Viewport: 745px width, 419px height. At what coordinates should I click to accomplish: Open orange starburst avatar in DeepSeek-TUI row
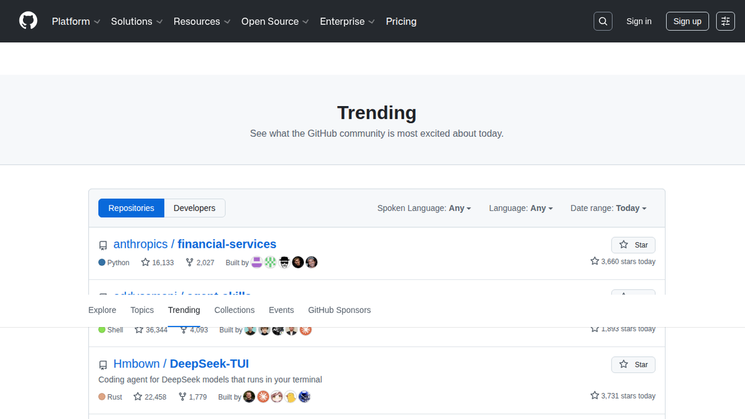pyautogui.click(x=263, y=396)
